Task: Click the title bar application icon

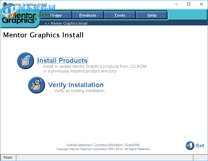Action: point(5,4)
